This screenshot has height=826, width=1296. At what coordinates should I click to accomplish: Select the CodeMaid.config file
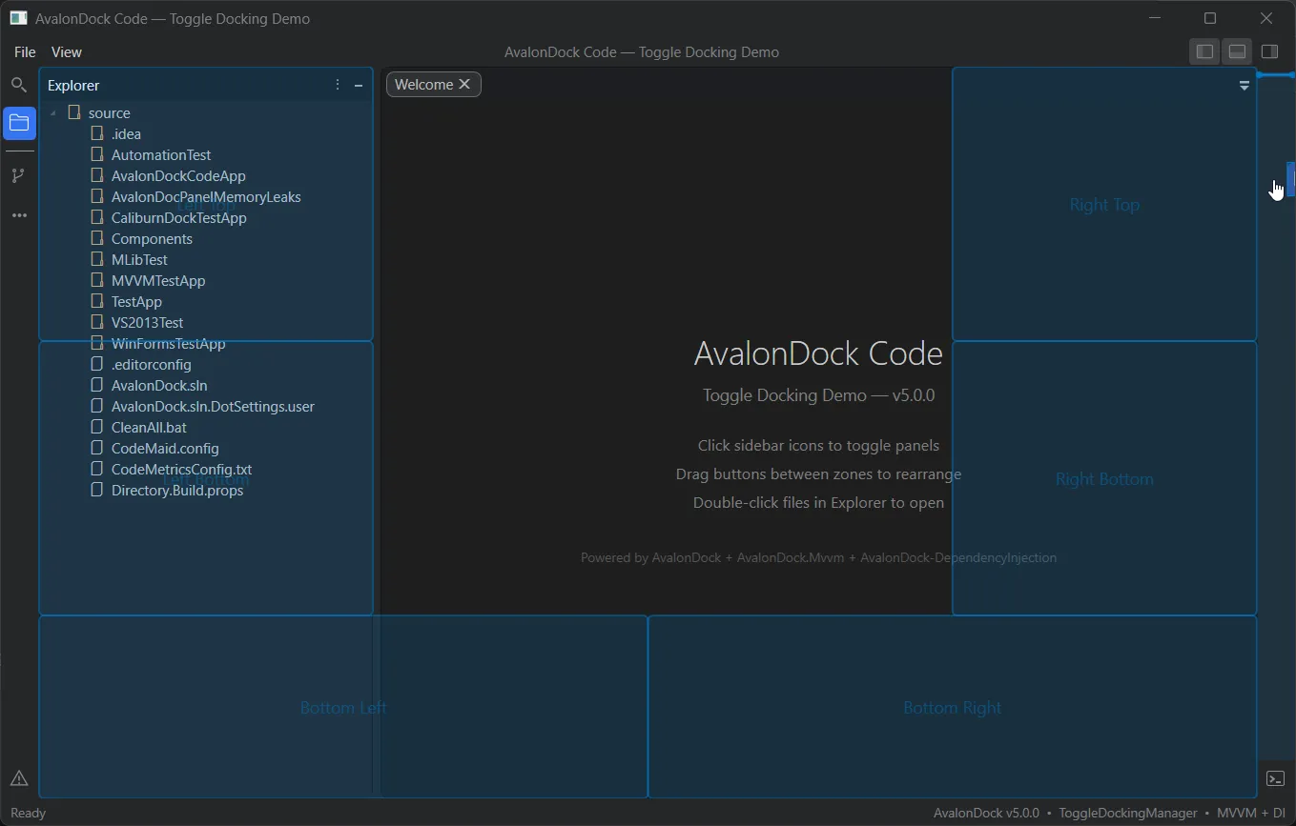(x=165, y=448)
